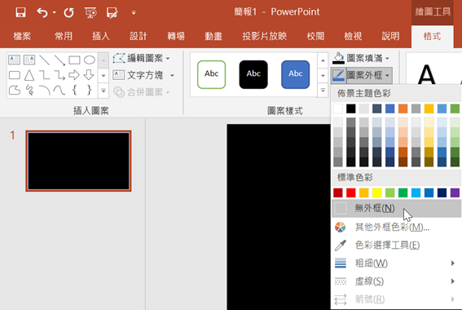Screen dimensions: 462x310
Task: Show the next row of shape styles
Action: 323,76
